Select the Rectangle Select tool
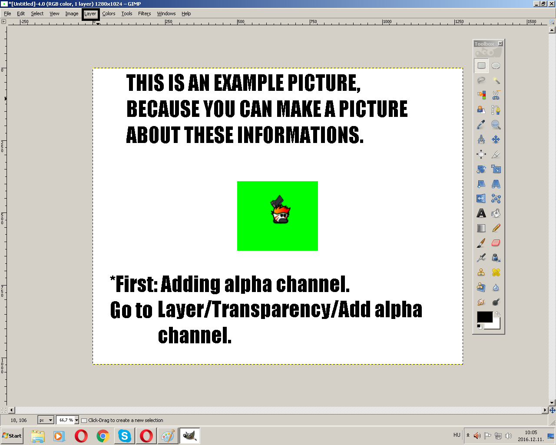Image resolution: width=556 pixels, height=445 pixels. tap(481, 65)
